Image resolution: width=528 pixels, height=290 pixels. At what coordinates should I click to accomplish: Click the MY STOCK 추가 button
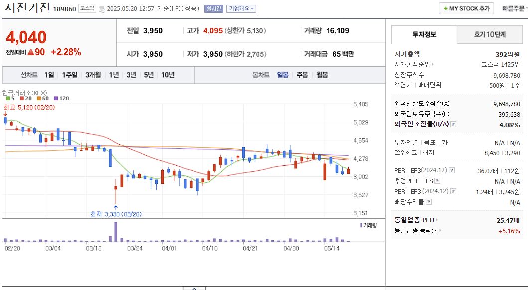[x=466, y=8]
